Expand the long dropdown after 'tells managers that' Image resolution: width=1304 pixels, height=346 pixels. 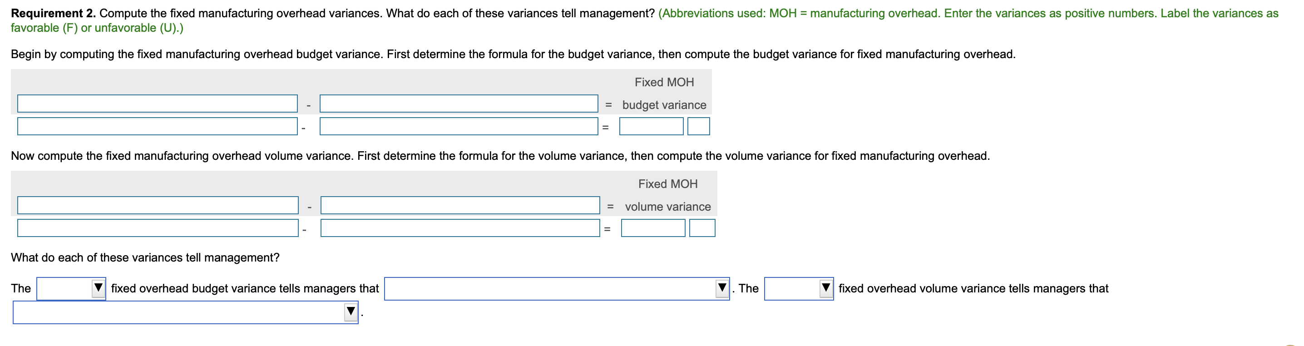557,289
